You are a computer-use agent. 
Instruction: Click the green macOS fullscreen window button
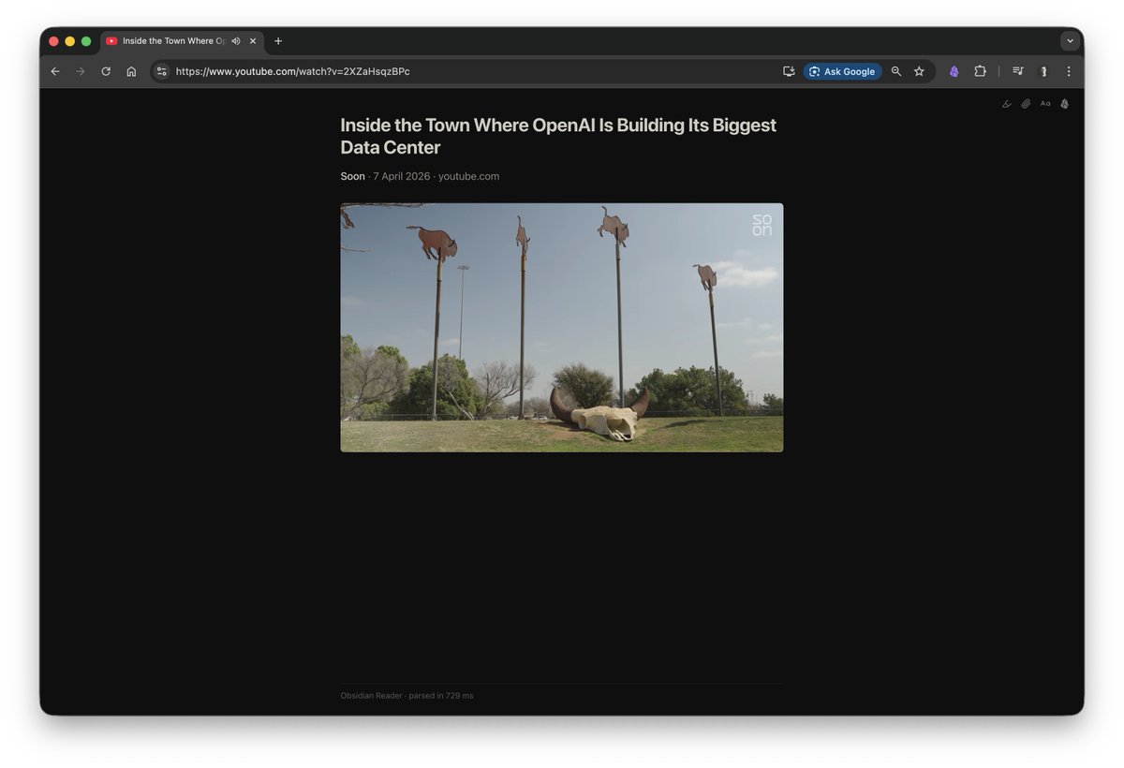86,41
